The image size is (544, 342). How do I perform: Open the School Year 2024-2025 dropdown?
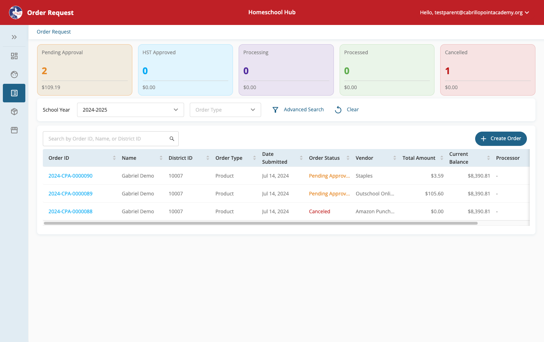click(x=131, y=110)
